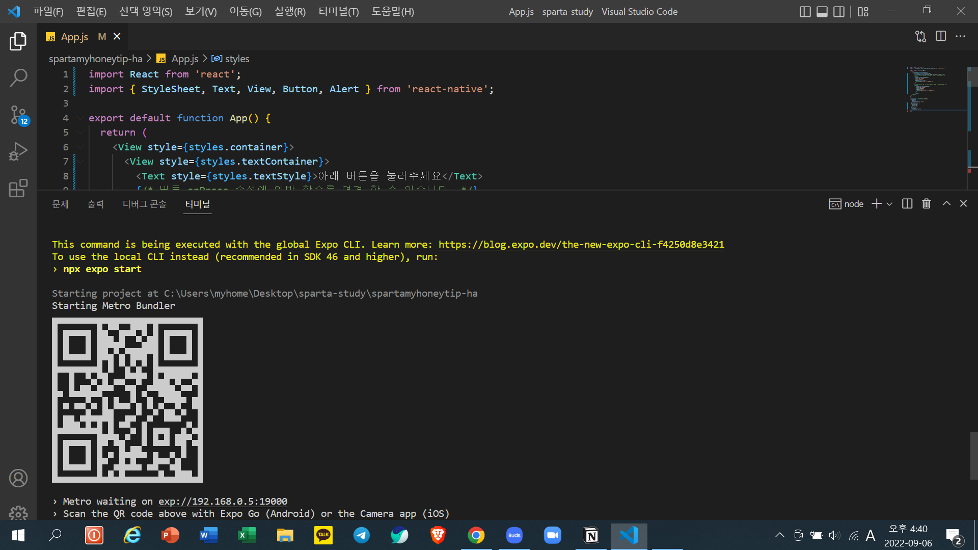Launch Google Chrome from taskbar
This screenshot has height=550, width=978.
pos(476,535)
